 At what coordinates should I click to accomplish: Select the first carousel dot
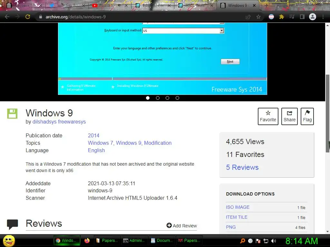click(148, 98)
